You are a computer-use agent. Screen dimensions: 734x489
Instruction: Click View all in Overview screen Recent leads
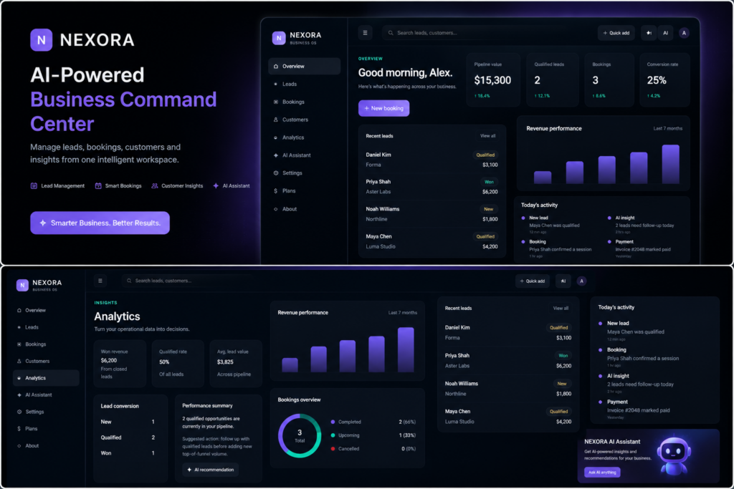pyautogui.click(x=487, y=136)
